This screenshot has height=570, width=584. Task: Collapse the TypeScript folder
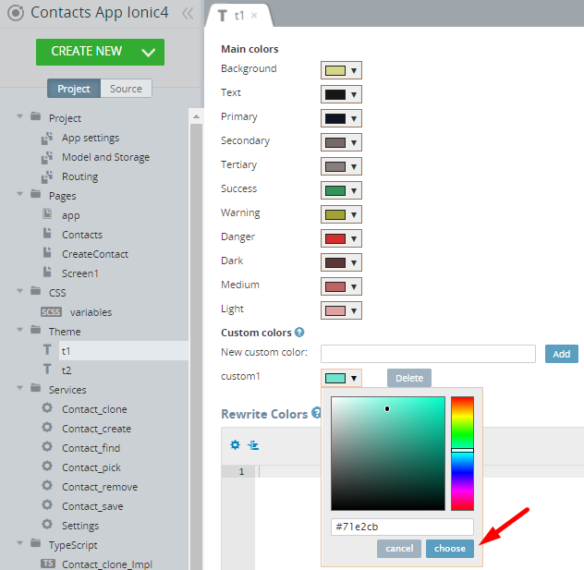20,543
